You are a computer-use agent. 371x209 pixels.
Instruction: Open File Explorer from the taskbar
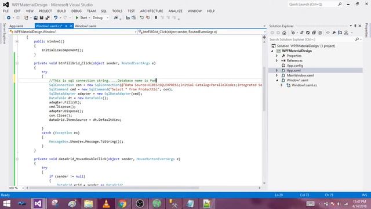pos(89,204)
